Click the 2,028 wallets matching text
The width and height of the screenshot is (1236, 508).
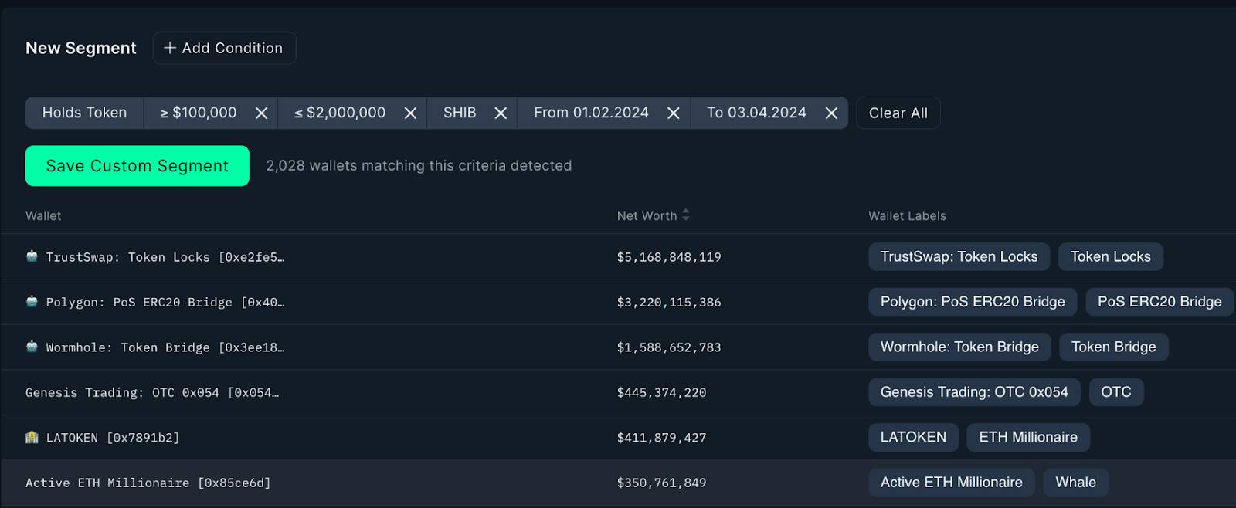[419, 165]
